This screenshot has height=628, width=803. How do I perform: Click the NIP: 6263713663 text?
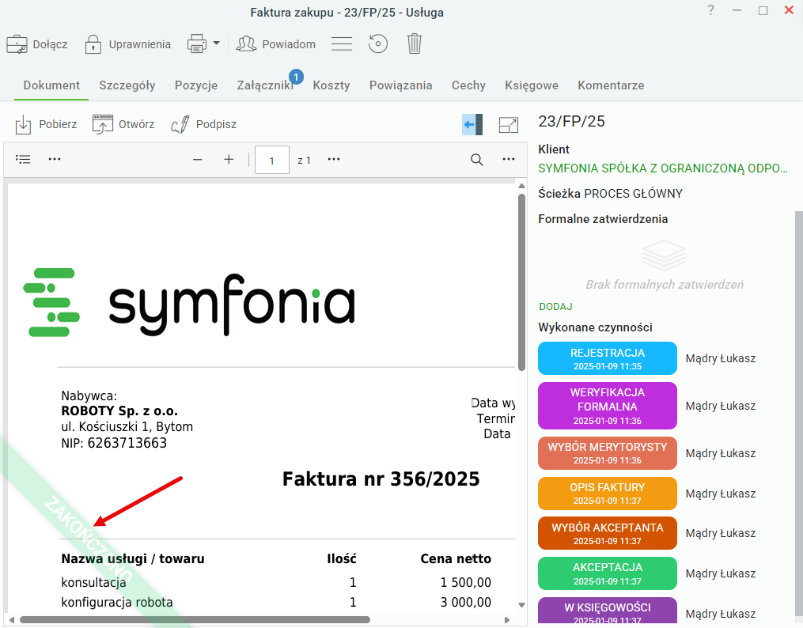[x=114, y=443]
